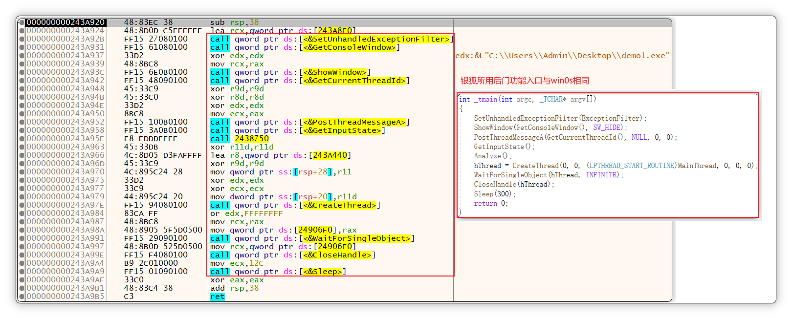Select the ret instruction at the bottom
This screenshot has height=319, width=792.
point(217,297)
